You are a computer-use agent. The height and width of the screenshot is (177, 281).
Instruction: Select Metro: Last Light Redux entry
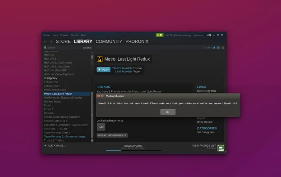pos(67,94)
